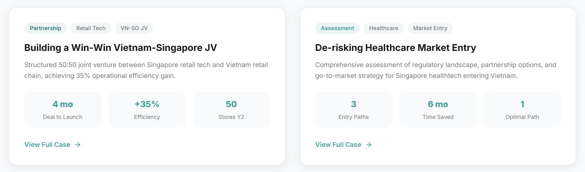Screen dimensions: 585x172
Task: Click the 3 Entry Paths stat box
Action: coord(354,110)
